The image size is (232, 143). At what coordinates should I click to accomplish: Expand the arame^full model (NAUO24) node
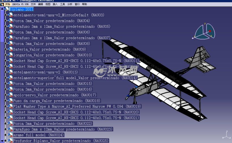[6, 135]
